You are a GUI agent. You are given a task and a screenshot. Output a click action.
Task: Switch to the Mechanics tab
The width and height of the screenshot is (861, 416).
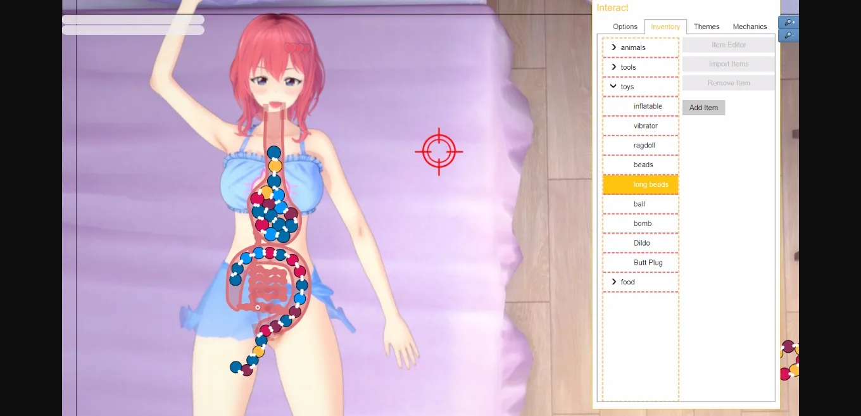click(750, 27)
